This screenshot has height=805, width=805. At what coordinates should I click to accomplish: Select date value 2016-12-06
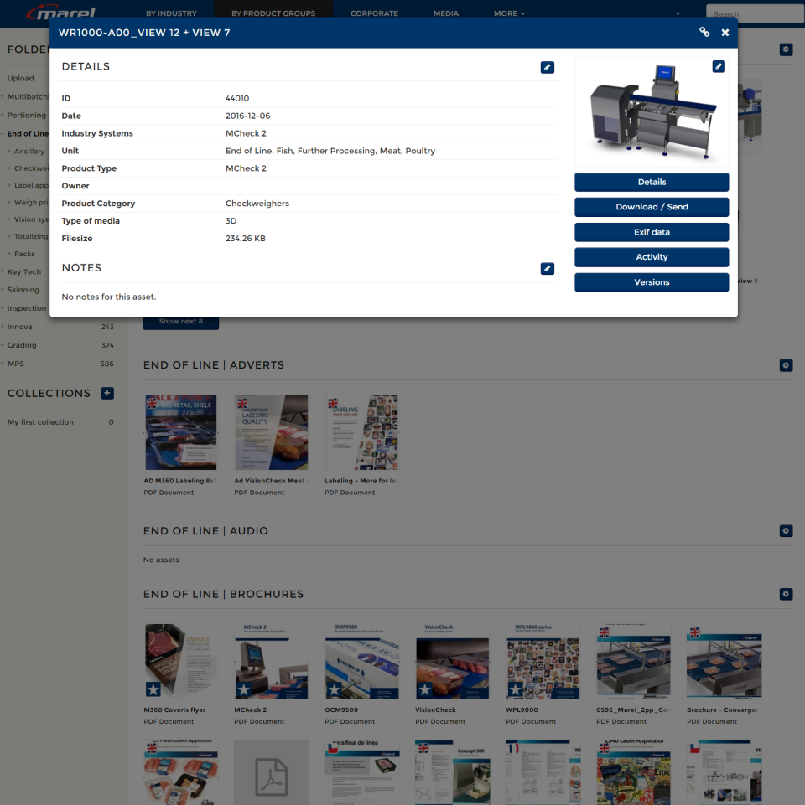(247, 116)
